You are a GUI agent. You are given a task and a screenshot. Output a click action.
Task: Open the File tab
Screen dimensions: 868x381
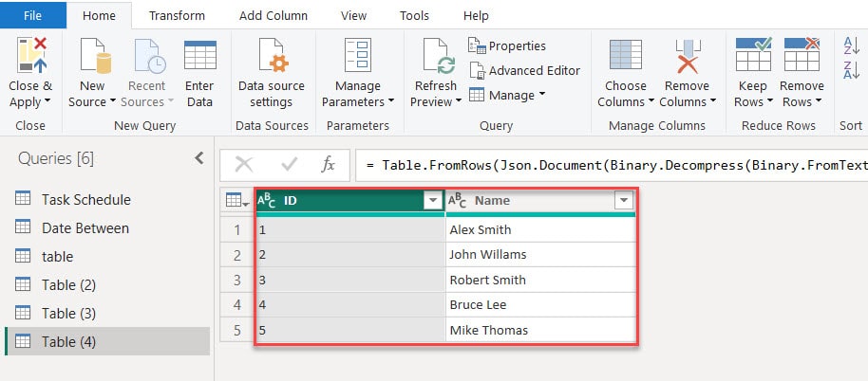[32, 15]
